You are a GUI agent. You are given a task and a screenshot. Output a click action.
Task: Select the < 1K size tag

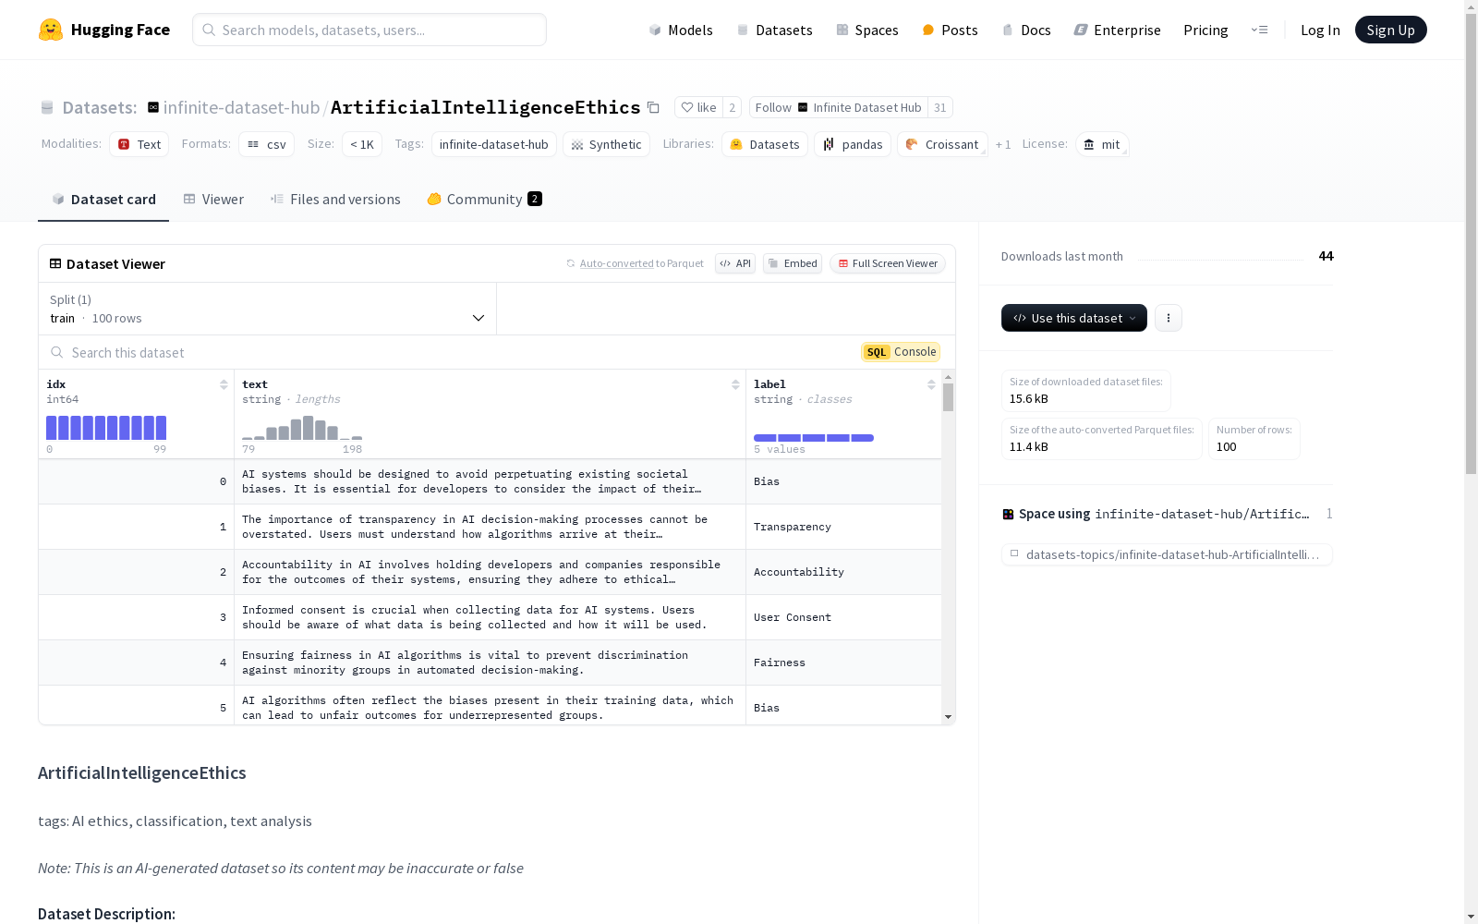pos(362,144)
